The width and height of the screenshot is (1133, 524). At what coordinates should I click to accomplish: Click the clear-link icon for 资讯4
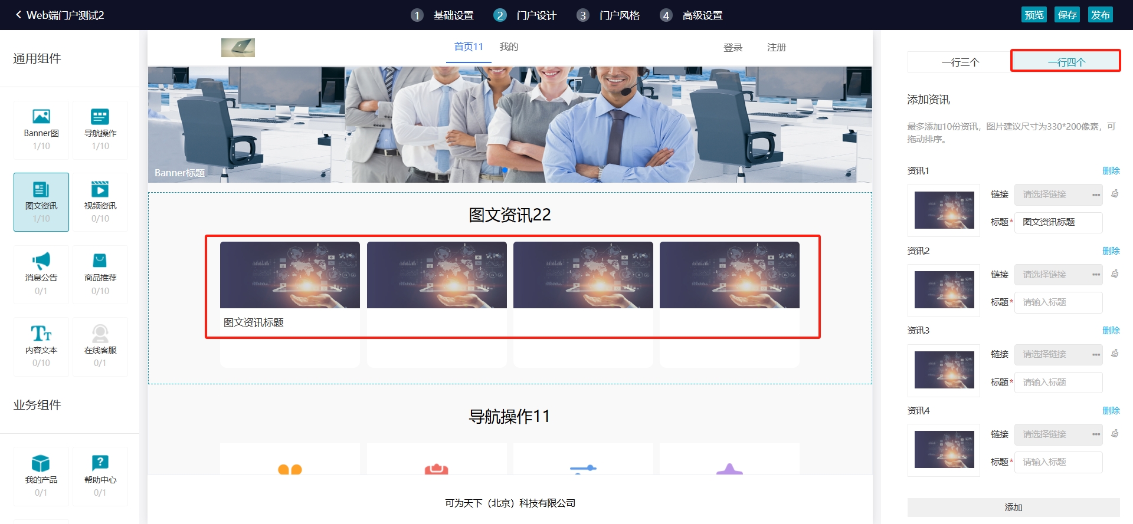[x=1115, y=434]
